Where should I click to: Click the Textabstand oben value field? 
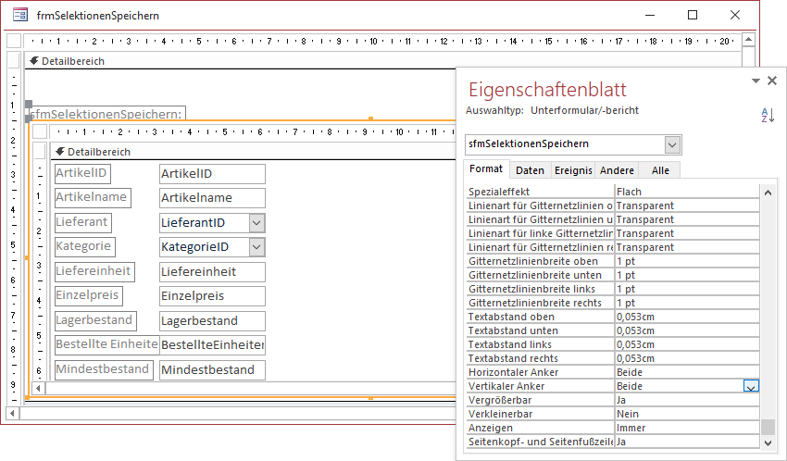tap(687, 317)
